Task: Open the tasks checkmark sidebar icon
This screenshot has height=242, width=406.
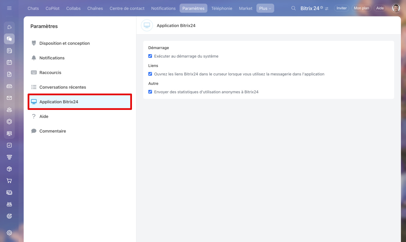Action: click(9, 145)
